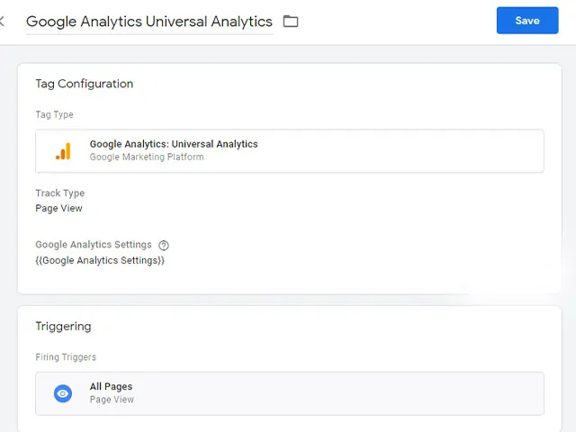Select the Google Analytics: Universal Analytics title
This screenshot has width=576, height=432.
tap(174, 144)
